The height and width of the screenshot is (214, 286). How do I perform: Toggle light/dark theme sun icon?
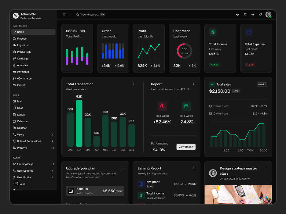point(253,15)
